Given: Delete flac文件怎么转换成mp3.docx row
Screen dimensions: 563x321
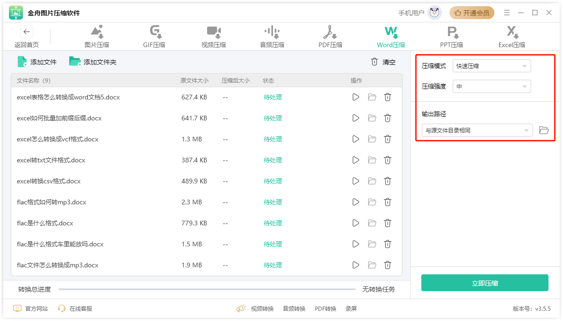Looking at the screenshot, I should [388, 265].
